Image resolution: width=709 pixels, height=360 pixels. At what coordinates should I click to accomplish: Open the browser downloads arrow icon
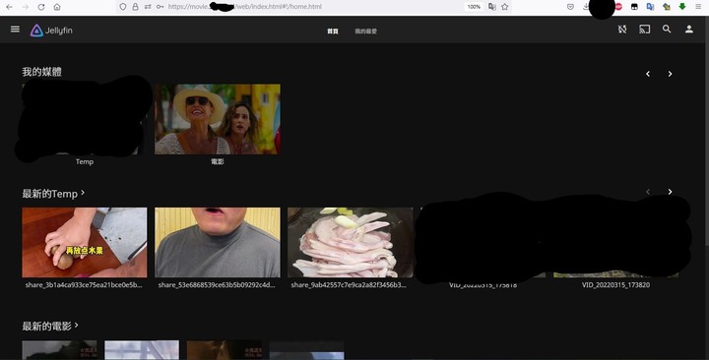(587, 7)
